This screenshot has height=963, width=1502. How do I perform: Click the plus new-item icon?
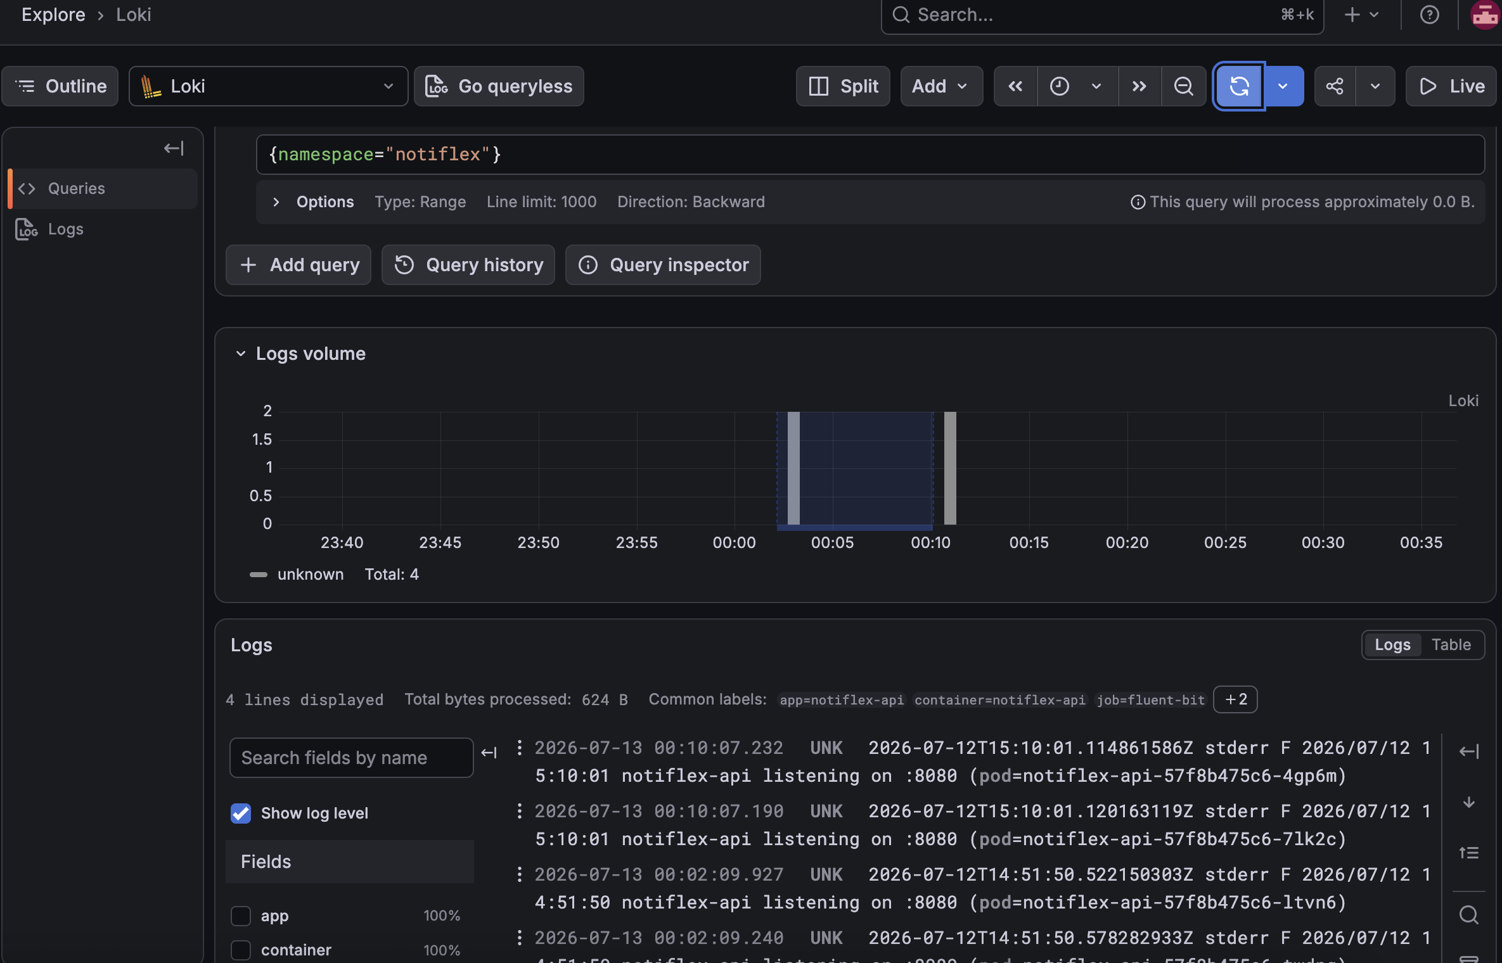pyautogui.click(x=1352, y=15)
